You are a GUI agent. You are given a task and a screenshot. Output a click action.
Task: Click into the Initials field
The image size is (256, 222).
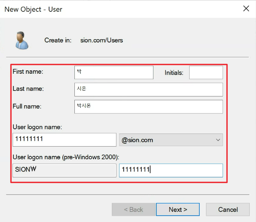coord(206,72)
